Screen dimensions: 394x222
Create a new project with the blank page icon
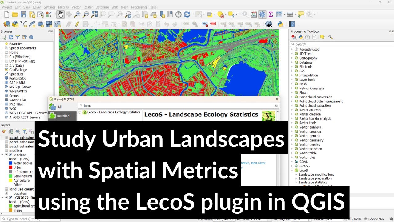pos(6,14)
